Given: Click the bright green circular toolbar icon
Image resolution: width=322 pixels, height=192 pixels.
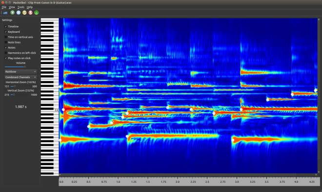Looking at the screenshot, I should click(37, 13).
